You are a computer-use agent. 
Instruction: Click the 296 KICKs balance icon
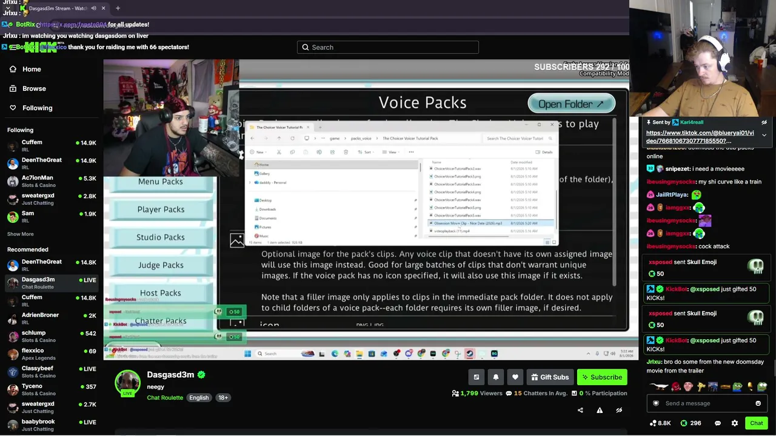(684, 423)
